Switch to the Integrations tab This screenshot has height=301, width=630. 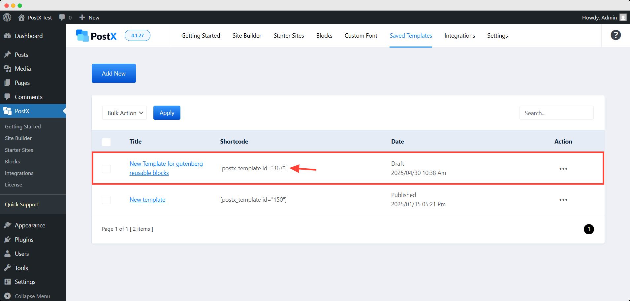(x=459, y=36)
